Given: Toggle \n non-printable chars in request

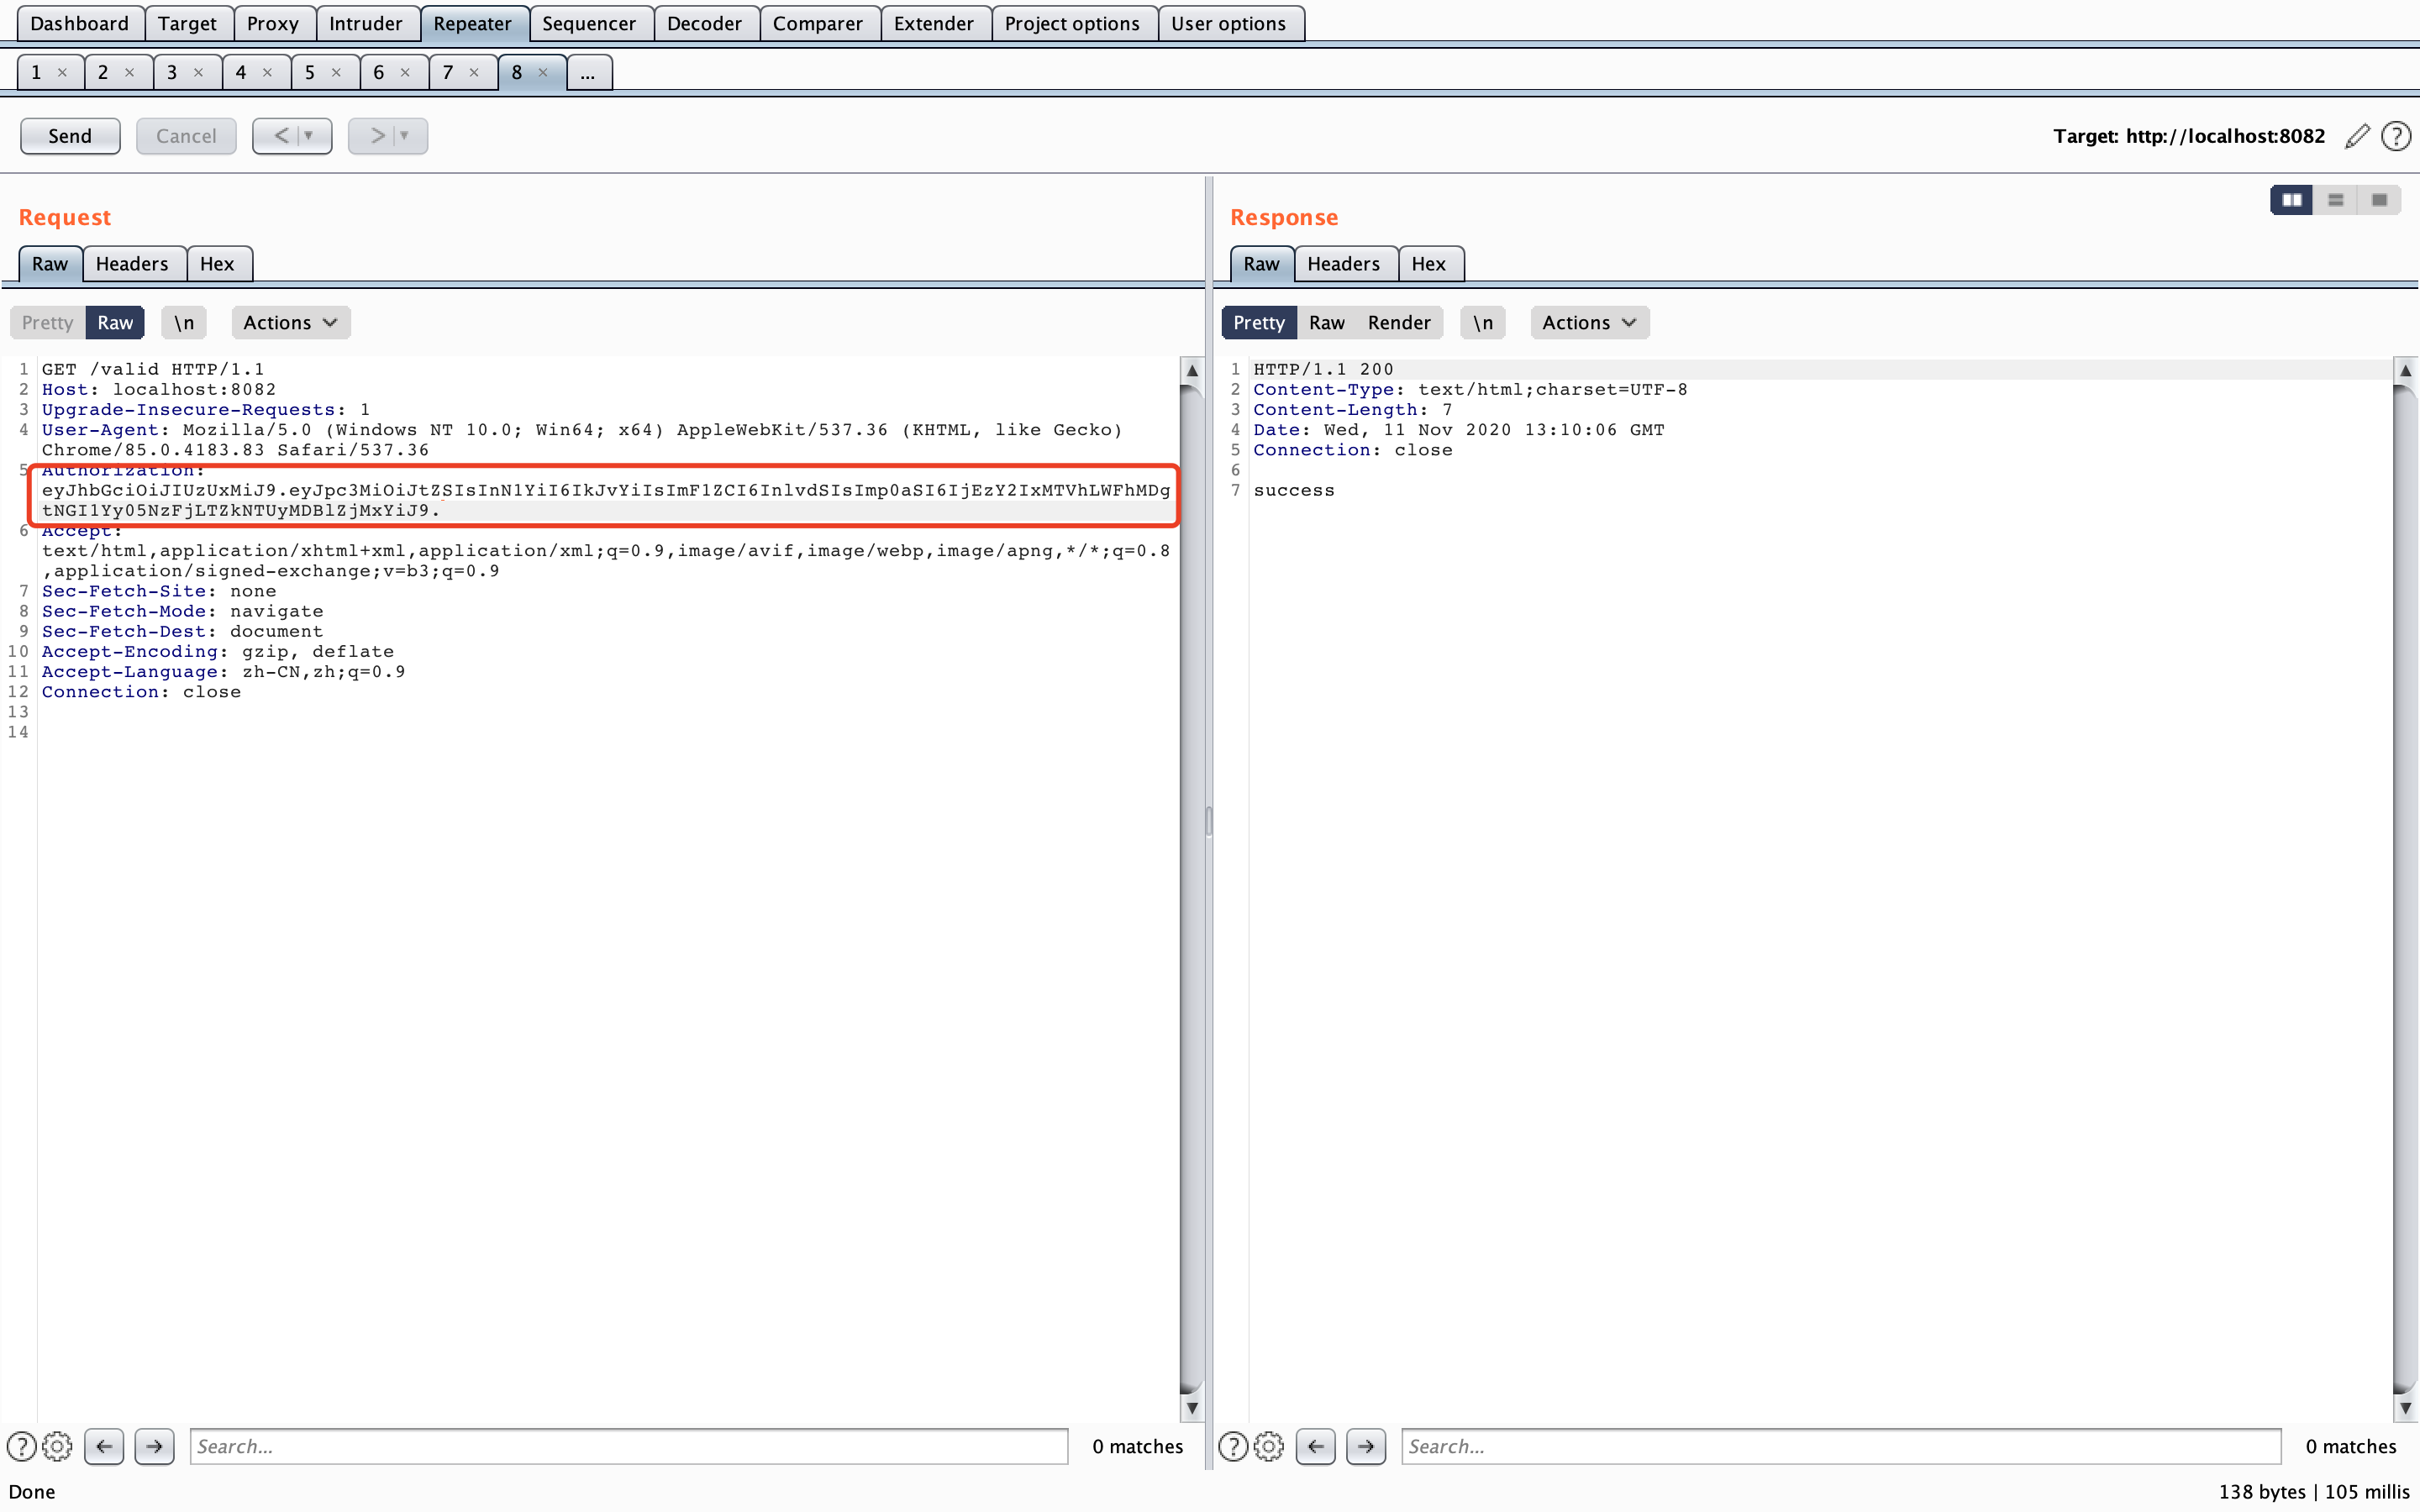Looking at the screenshot, I should click(184, 322).
